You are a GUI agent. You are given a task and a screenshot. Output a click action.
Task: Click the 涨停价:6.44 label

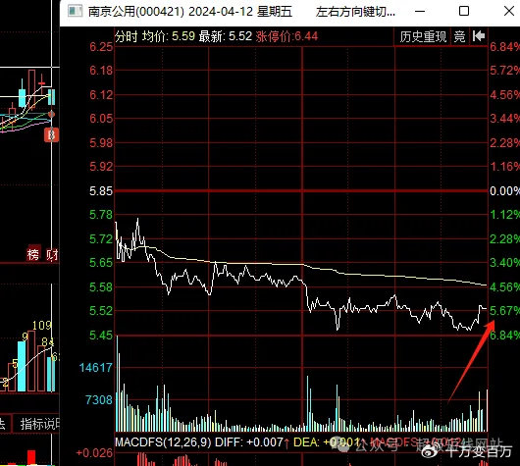pyautogui.click(x=286, y=36)
